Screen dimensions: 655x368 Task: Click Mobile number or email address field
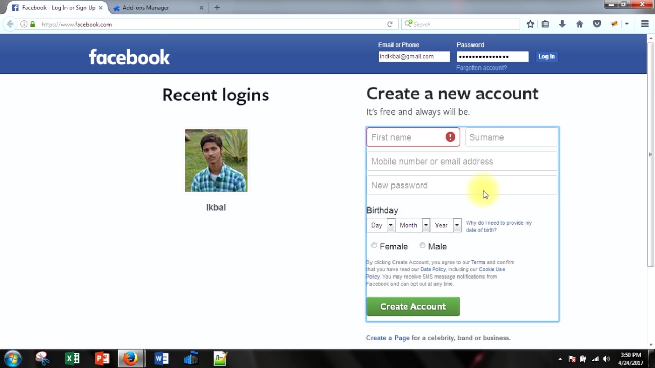462,161
